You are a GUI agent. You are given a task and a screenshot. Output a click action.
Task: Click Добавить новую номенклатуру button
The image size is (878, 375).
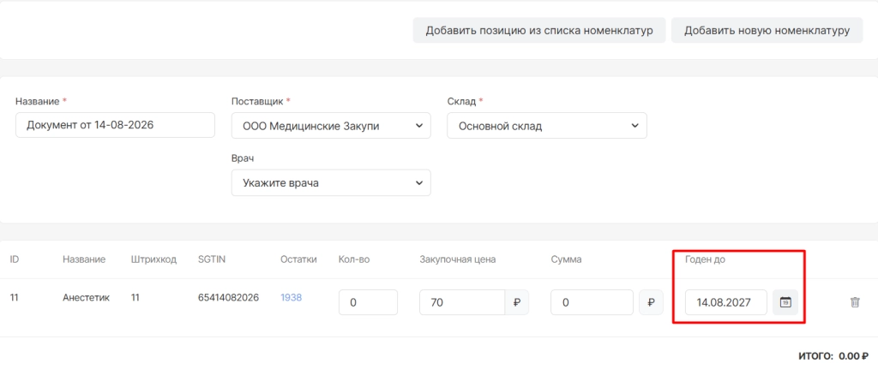coord(767,30)
